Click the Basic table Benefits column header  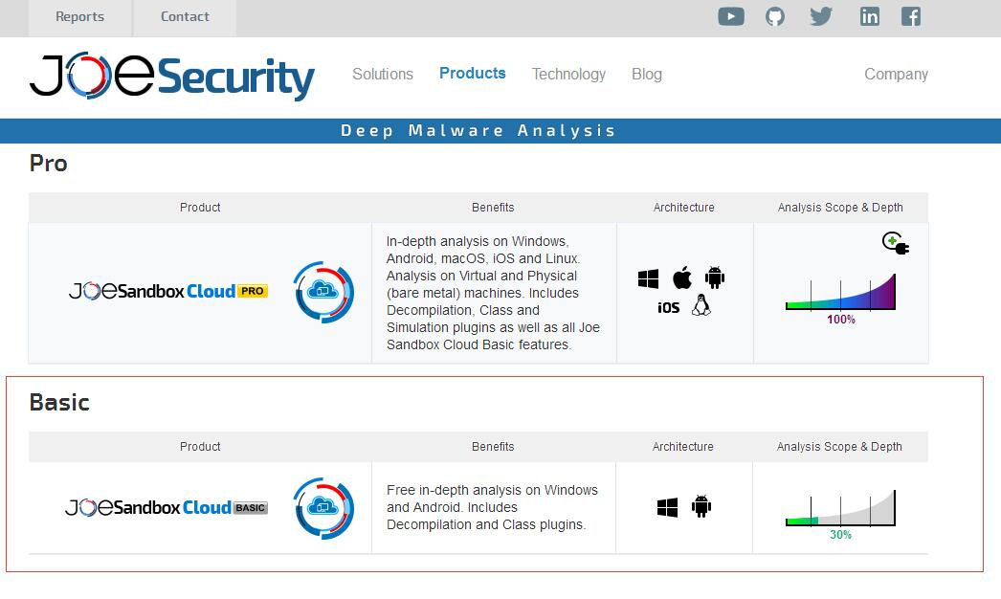pos(493,446)
